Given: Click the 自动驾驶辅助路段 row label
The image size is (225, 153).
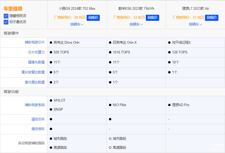Looking at the screenshot, I should click(31, 143).
